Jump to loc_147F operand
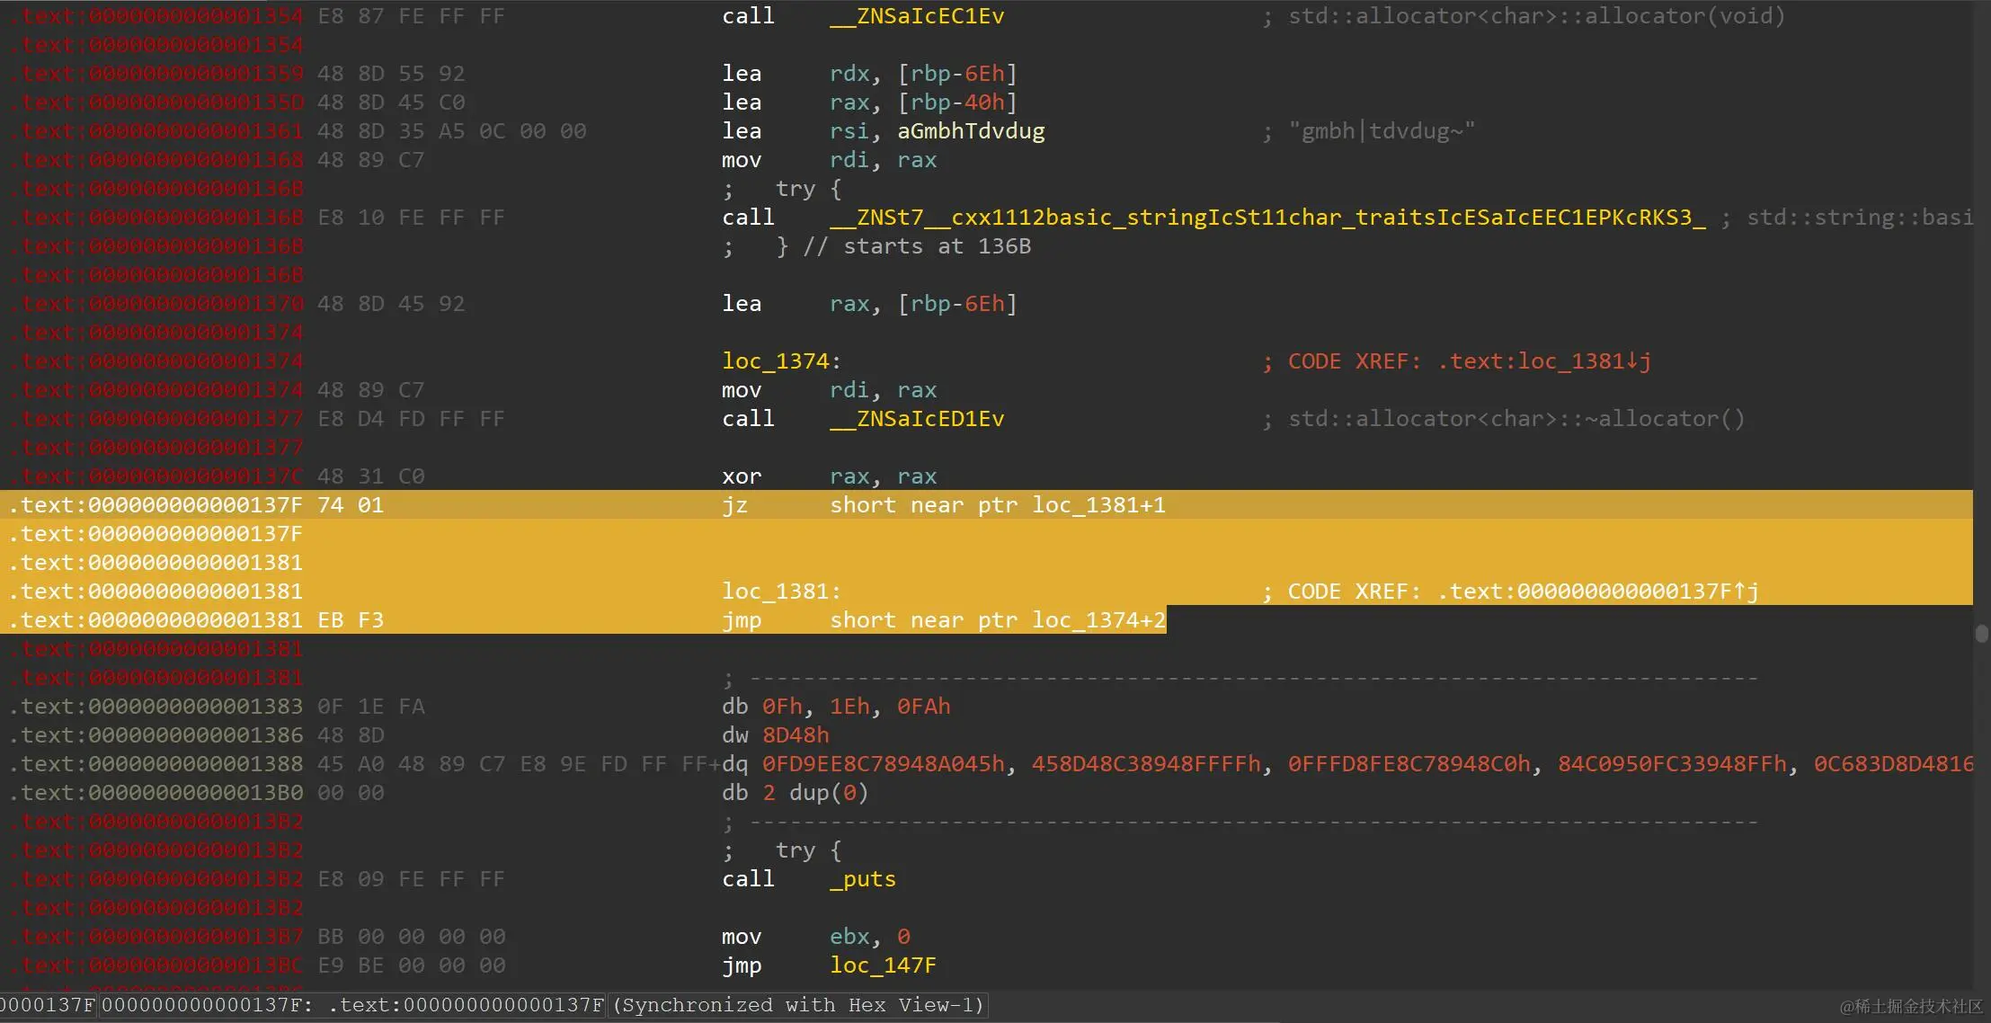Viewport: 1991px width, 1023px height. click(882, 965)
